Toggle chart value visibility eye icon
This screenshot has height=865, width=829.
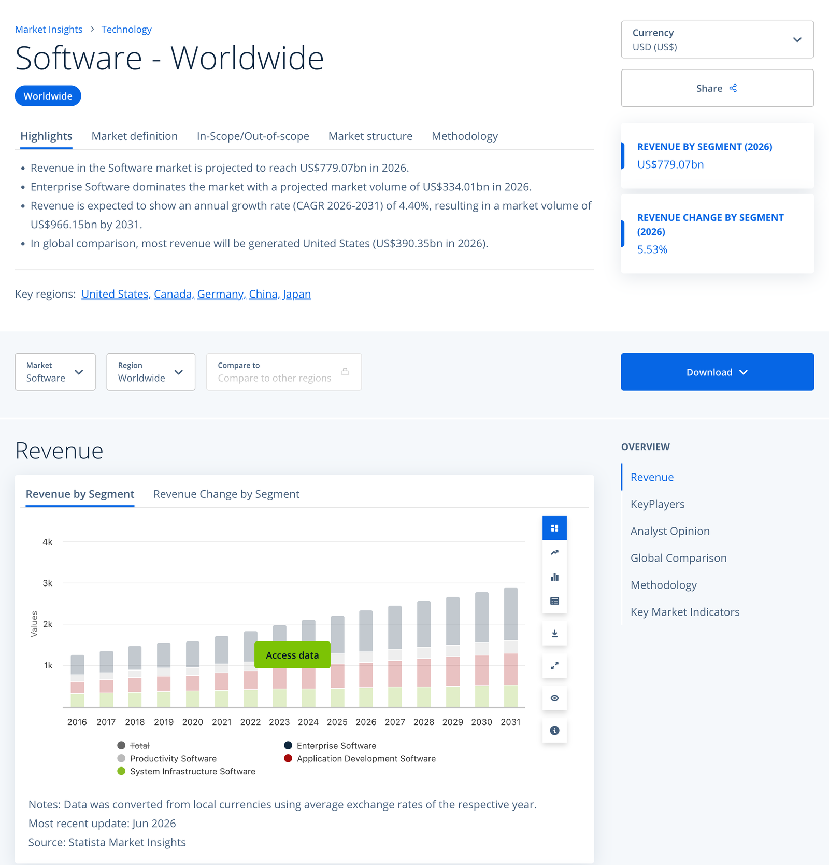(x=554, y=698)
